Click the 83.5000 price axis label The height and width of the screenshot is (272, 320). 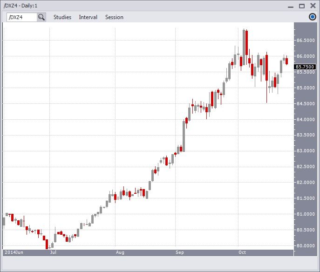click(306, 135)
